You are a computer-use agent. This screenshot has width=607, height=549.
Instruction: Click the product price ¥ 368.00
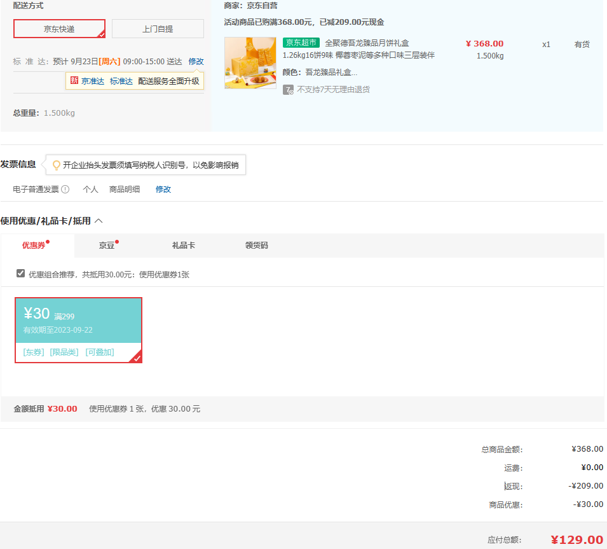tap(485, 43)
